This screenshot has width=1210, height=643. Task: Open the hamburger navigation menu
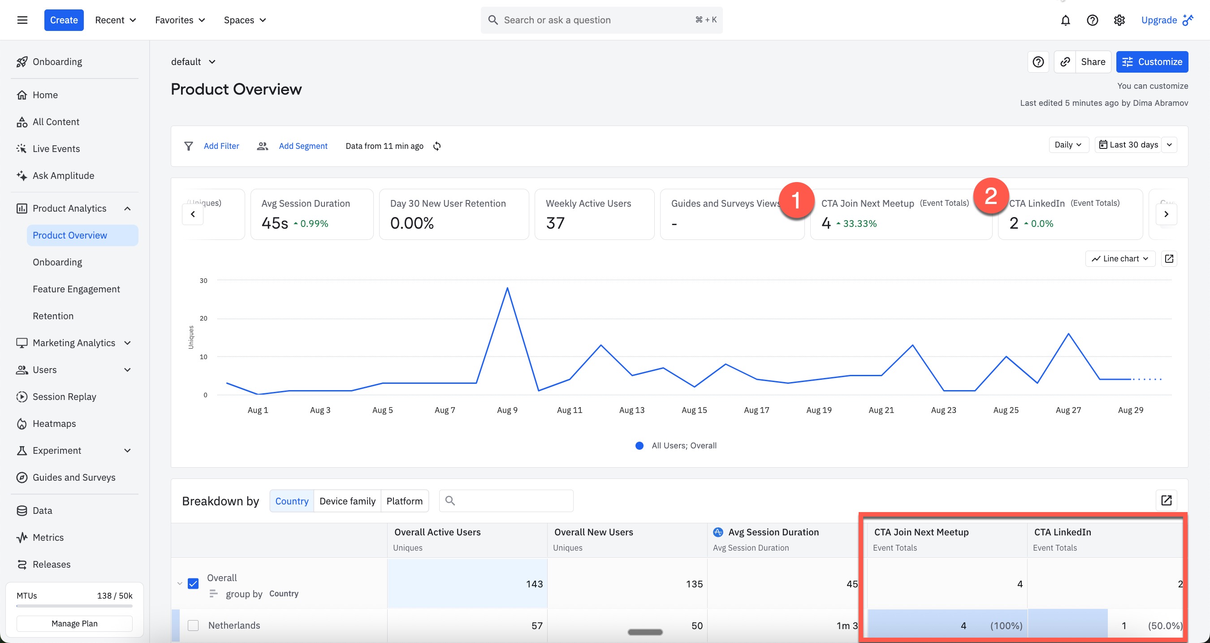[22, 20]
